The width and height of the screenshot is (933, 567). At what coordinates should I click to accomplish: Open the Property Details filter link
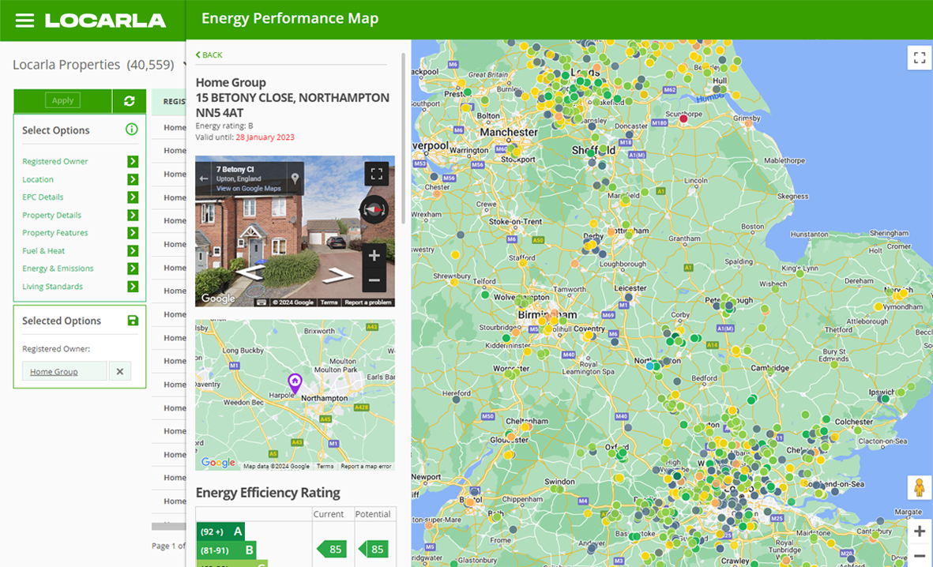[52, 215]
